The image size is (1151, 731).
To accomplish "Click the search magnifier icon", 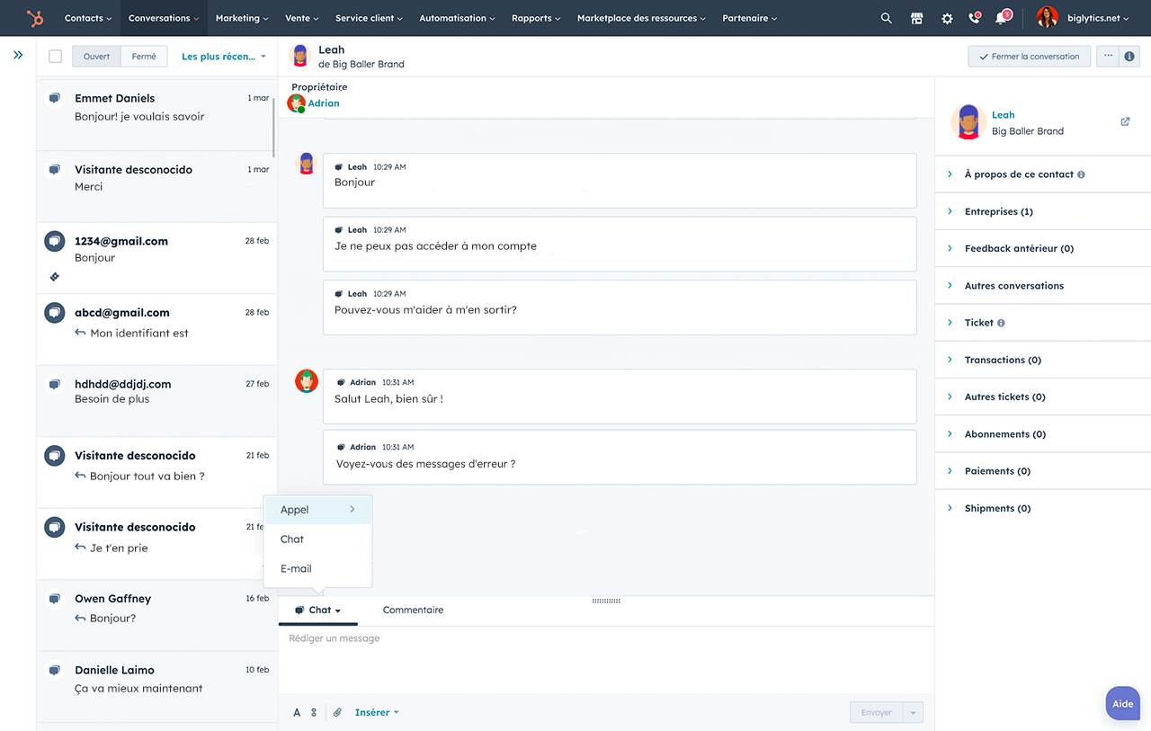I will pyautogui.click(x=887, y=18).
